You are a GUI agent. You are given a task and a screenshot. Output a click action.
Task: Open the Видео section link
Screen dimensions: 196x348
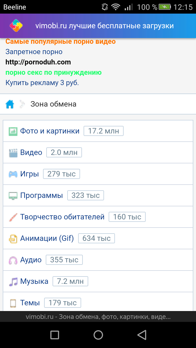pyautogui.click(x=31, y=153)
